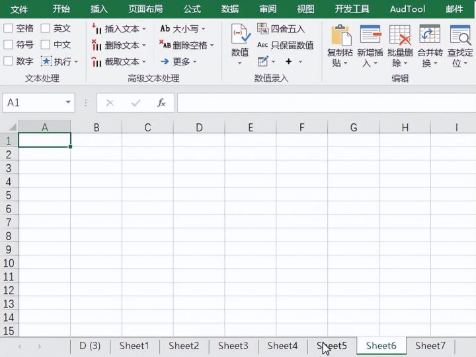This screenshot has height=357, width=476.
Task: Click the formula bar confirm checkmark icon
Action: 136,103
